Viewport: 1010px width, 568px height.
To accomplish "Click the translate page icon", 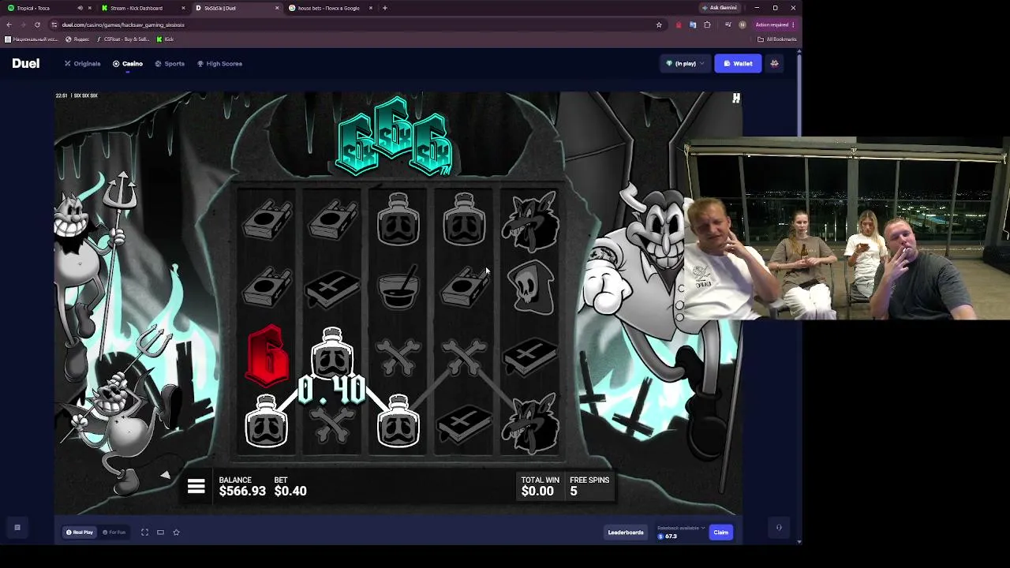I will [693, 24].
